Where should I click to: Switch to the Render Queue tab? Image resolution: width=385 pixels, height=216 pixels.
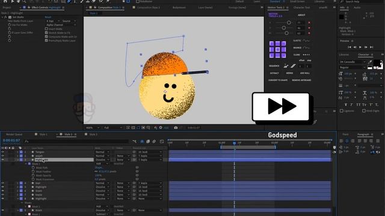coord(14,134)
